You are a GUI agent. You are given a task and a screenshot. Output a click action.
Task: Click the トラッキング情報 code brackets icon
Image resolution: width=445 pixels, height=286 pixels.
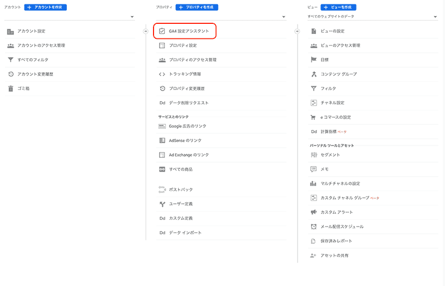tap(162, 74)
